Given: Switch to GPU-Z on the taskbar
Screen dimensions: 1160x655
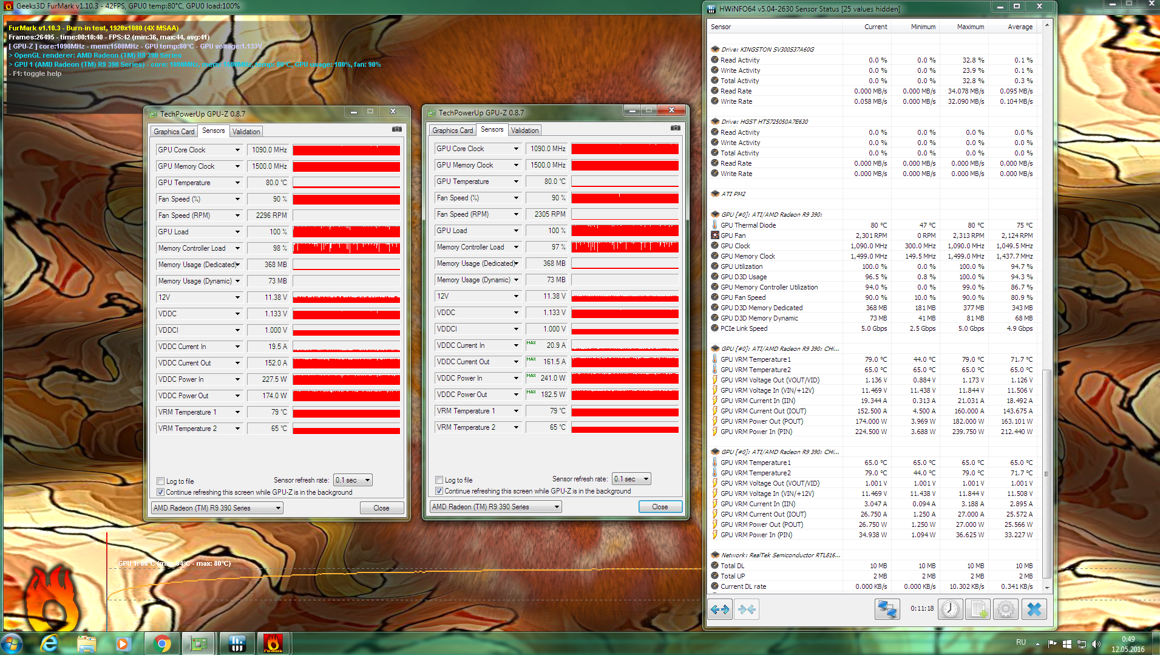Looking at the screenshot, I should [x=198, y=643].
